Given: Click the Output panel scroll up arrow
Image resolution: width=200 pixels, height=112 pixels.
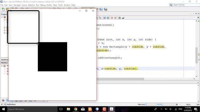Looking at the screenshot, I should [198, 85].
